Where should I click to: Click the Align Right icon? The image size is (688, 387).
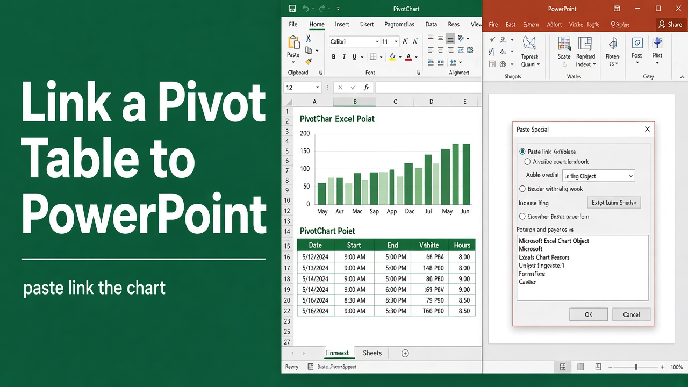(x=450, y=51)
